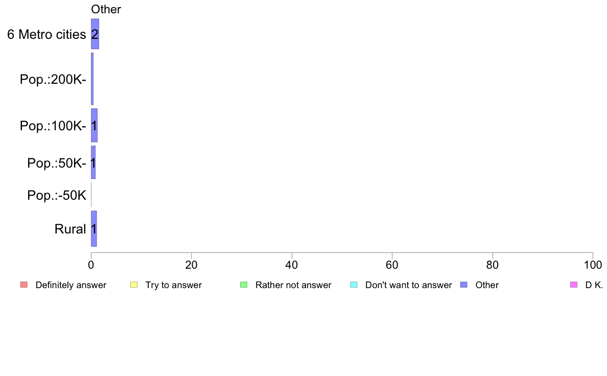This screenshot has height=376, width=607.
Task: Click the yellow Try to answer swatch
Action: (134, 285)
